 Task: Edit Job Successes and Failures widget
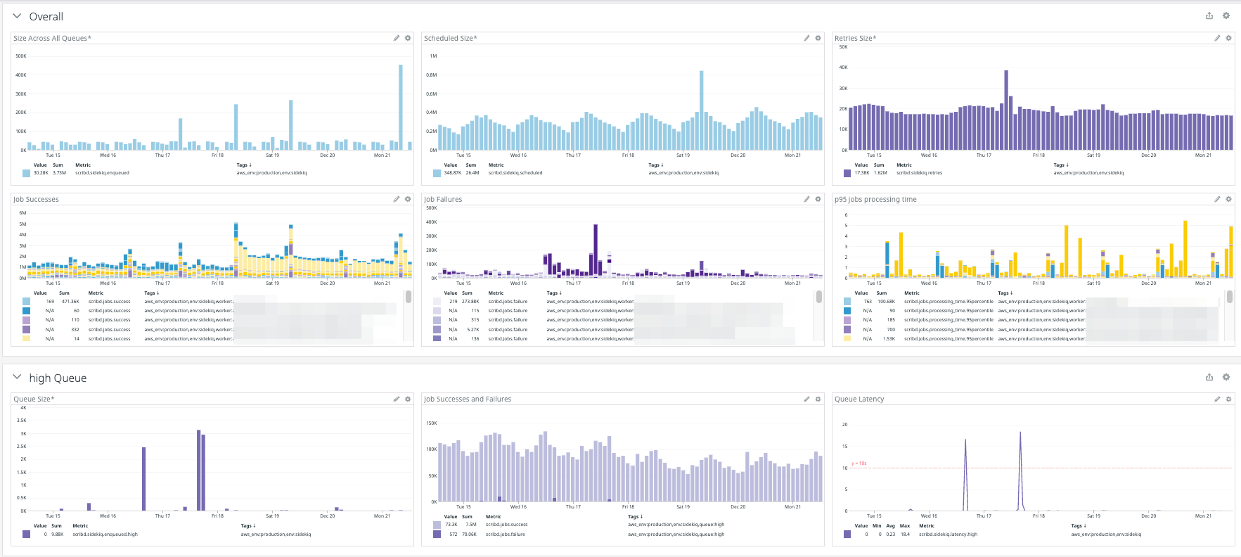[807, 399]
